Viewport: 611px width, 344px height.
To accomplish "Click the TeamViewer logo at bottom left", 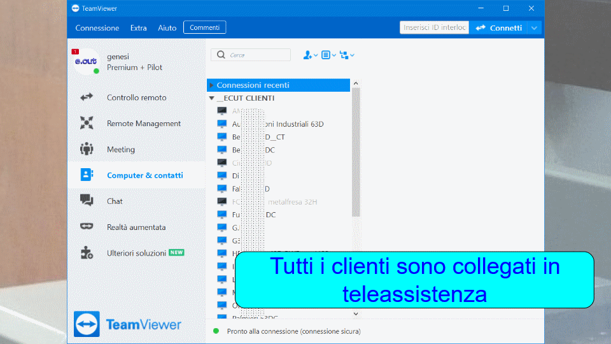I will tap(127, 324).
